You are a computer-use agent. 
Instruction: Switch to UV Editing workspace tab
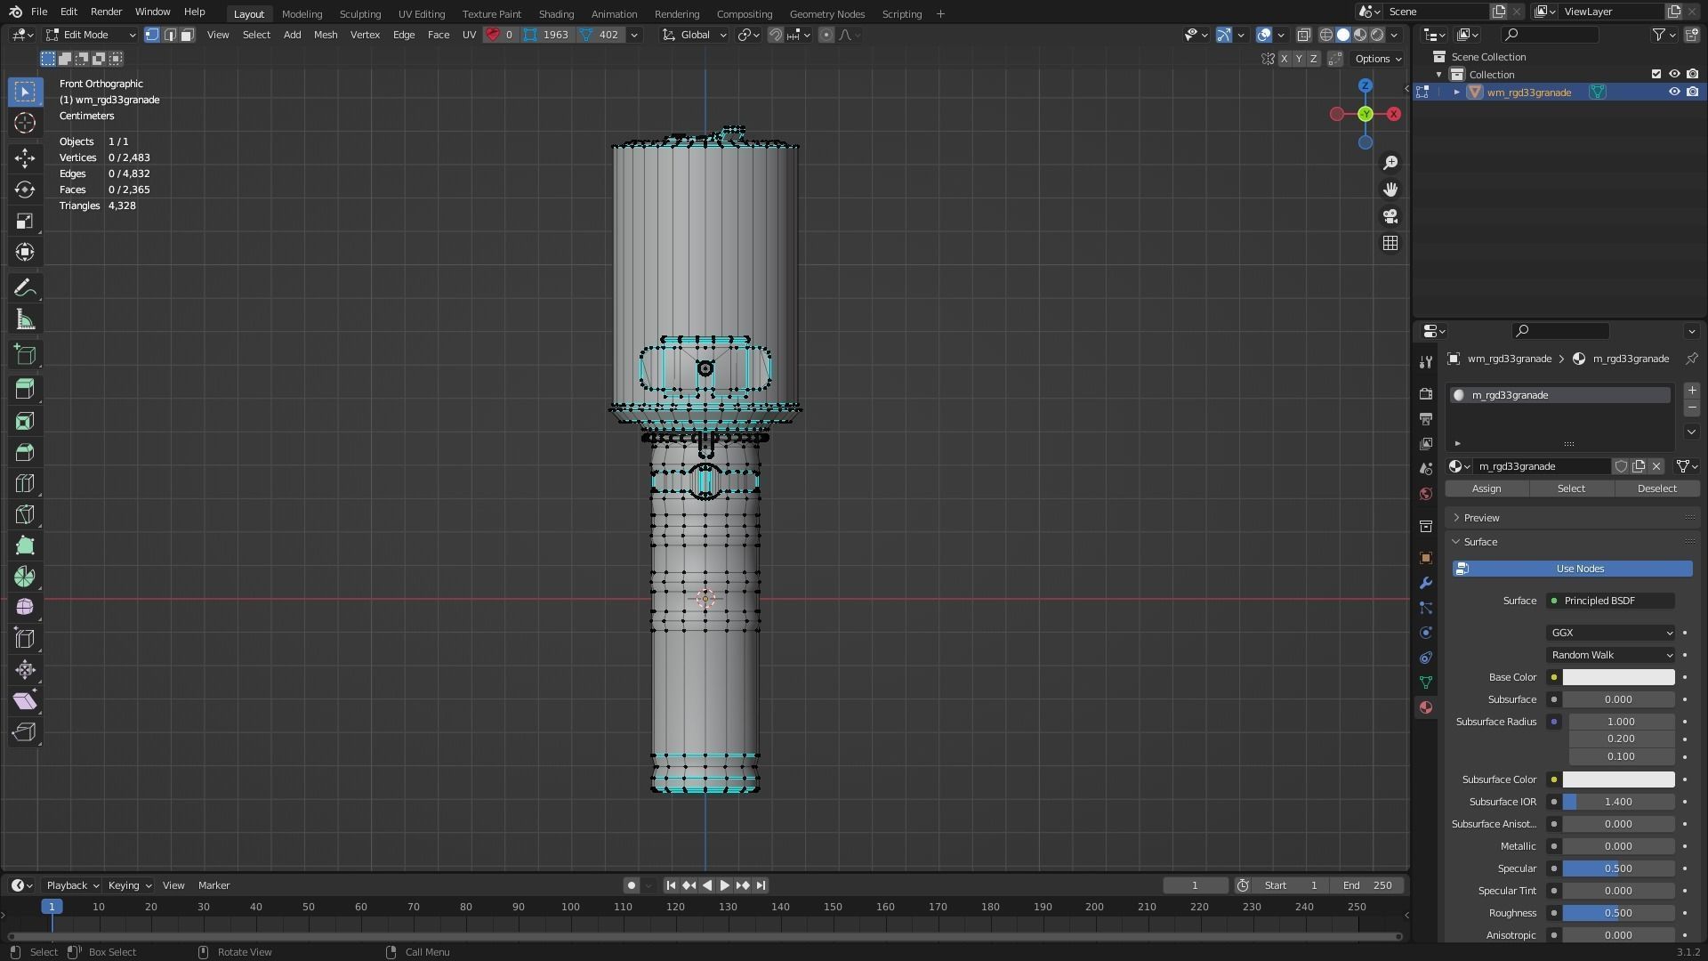pyautogui.click(x=421, y=14)
